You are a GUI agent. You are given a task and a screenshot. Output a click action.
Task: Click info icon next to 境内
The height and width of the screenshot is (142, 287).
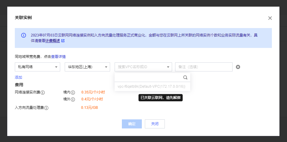point(73,93)
